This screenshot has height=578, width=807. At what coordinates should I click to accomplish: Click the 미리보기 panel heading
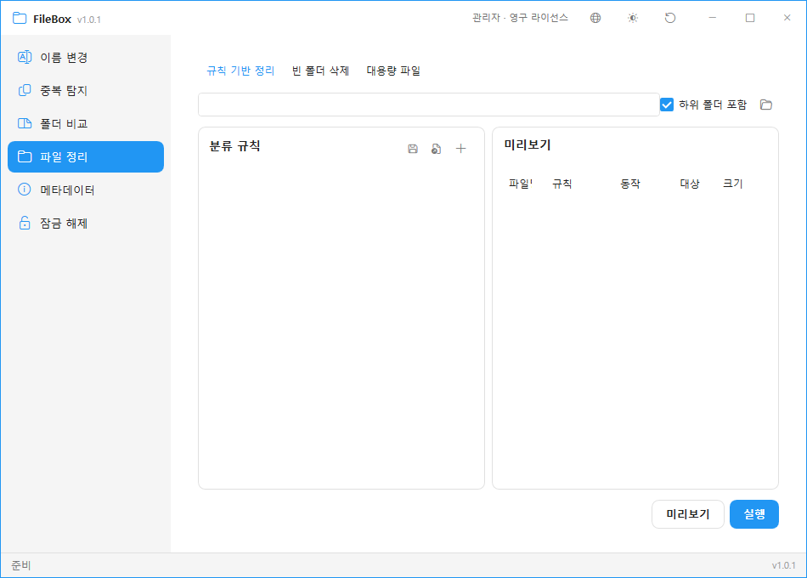[528, 145]
